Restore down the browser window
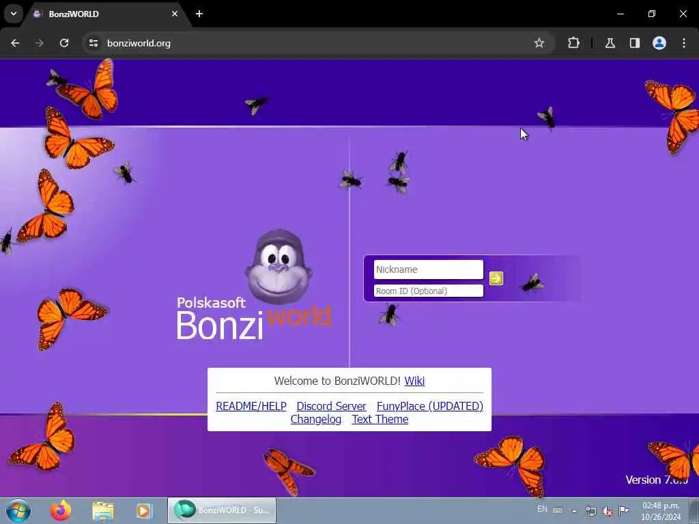Viewport: 699px width, 524px height. coord(652,14)
